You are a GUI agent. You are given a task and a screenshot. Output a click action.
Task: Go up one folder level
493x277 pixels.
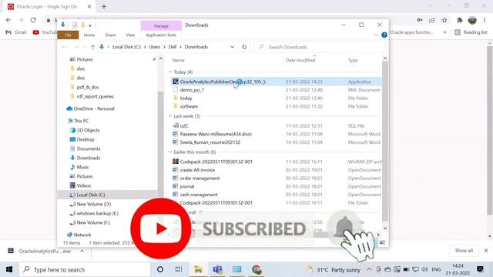click(92, 47)
